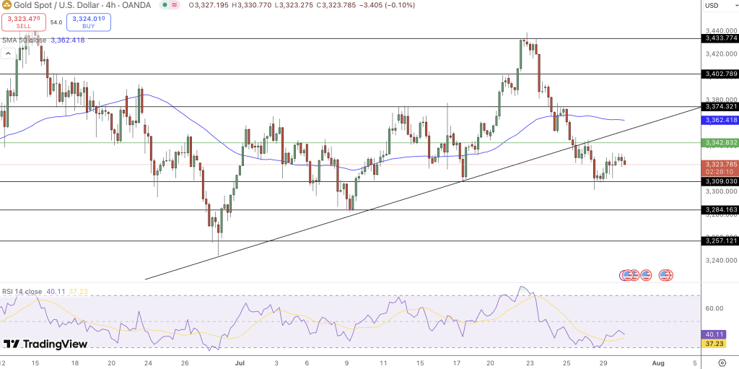Click the −3.405 (−0.10%) change value

tap(388, 5)
